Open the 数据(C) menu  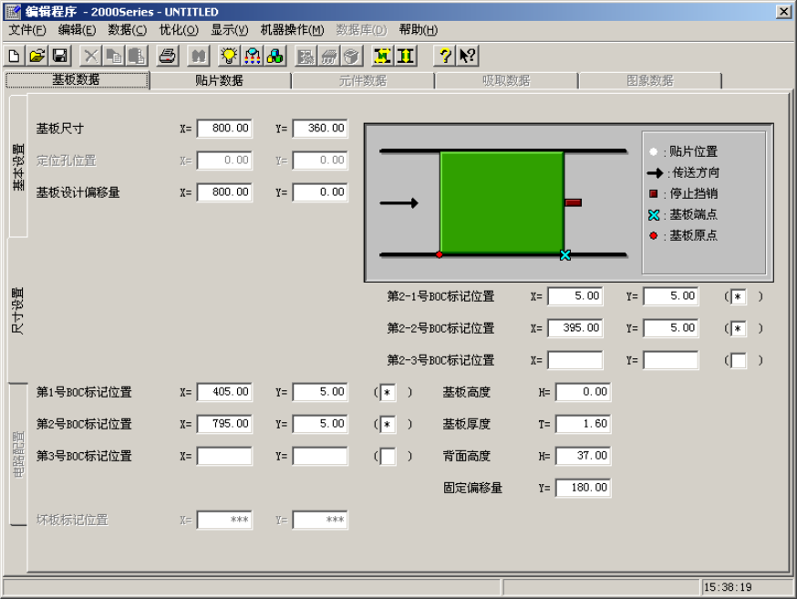point(127,30)
